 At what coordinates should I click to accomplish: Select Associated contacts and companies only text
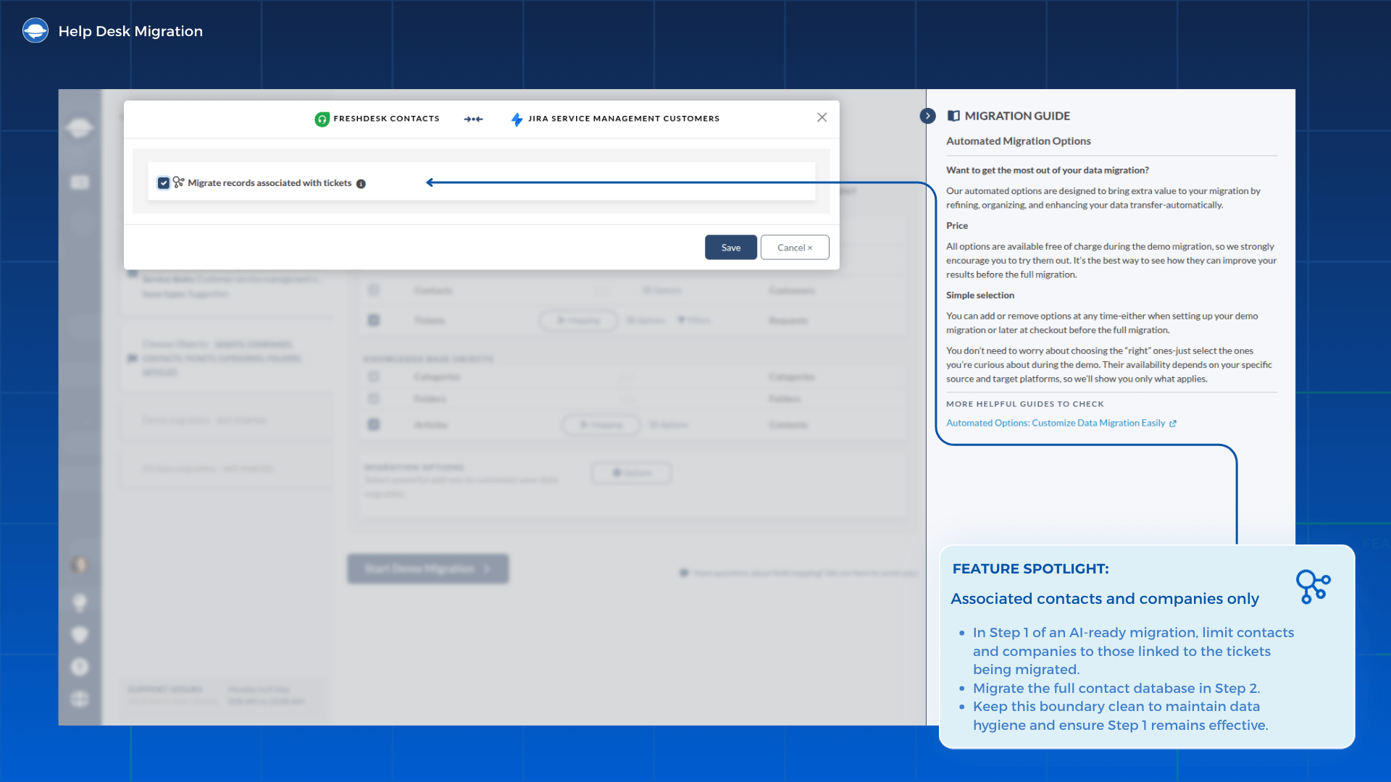tap(1105, 599)
